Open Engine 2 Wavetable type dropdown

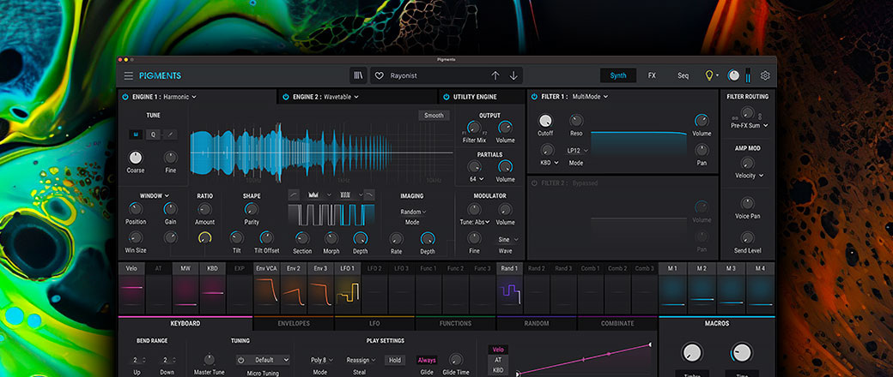(x=341, y=97)
